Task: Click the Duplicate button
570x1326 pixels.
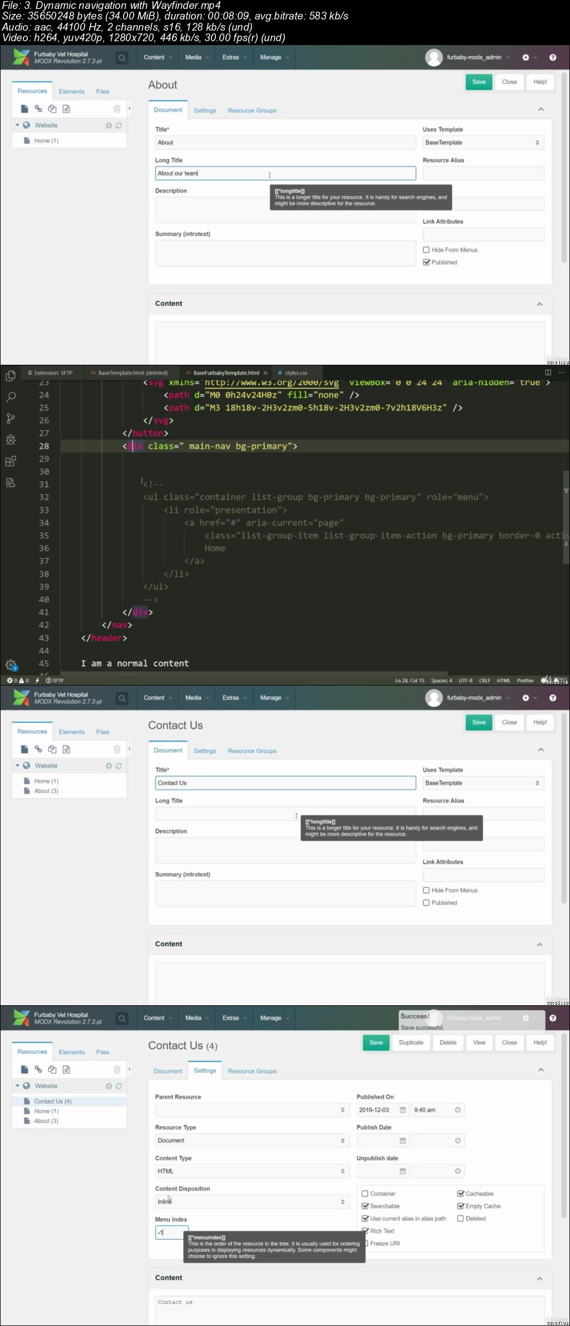Action: (x=411, y=1043)
